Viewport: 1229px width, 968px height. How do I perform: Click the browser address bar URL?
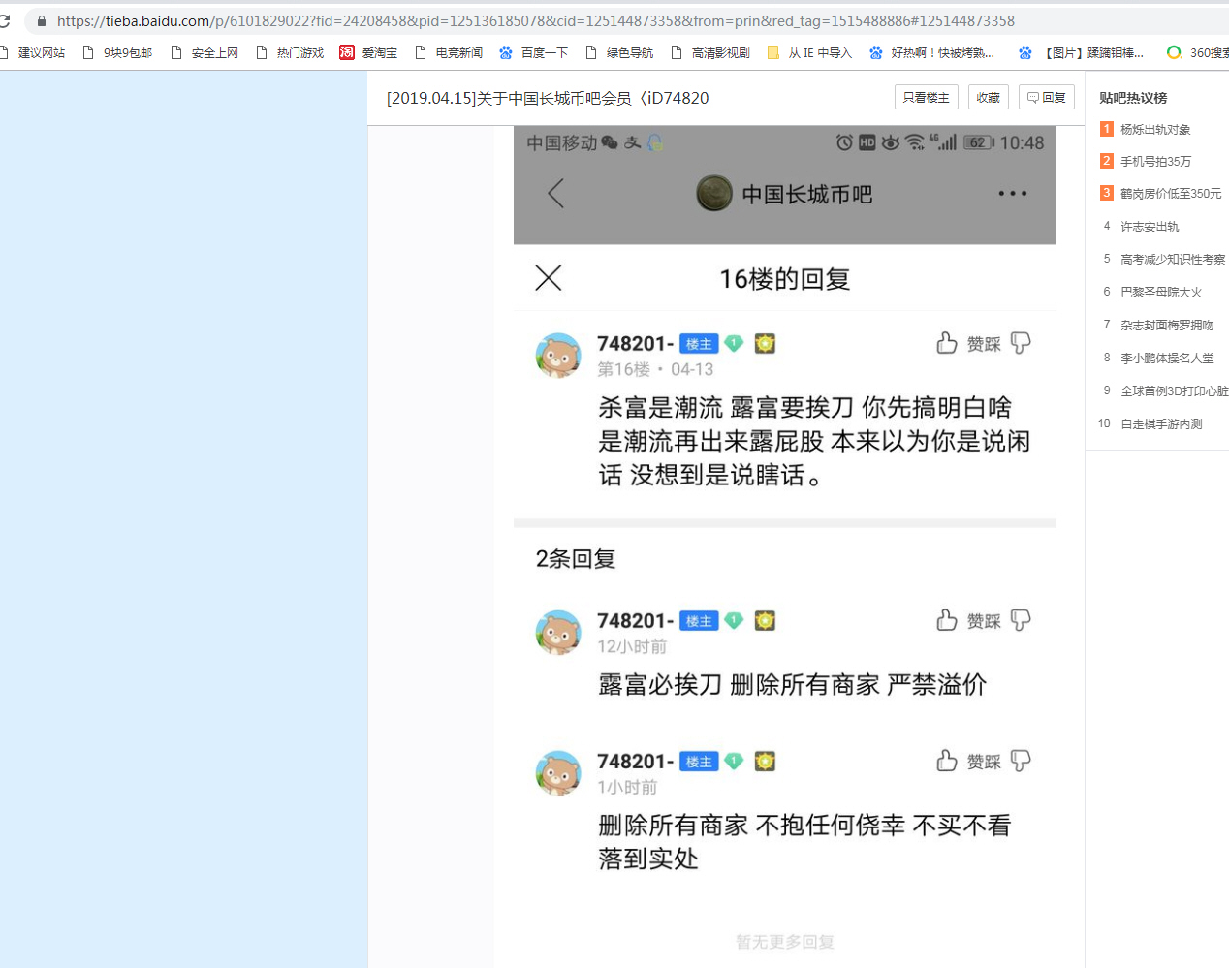[535, 20]
